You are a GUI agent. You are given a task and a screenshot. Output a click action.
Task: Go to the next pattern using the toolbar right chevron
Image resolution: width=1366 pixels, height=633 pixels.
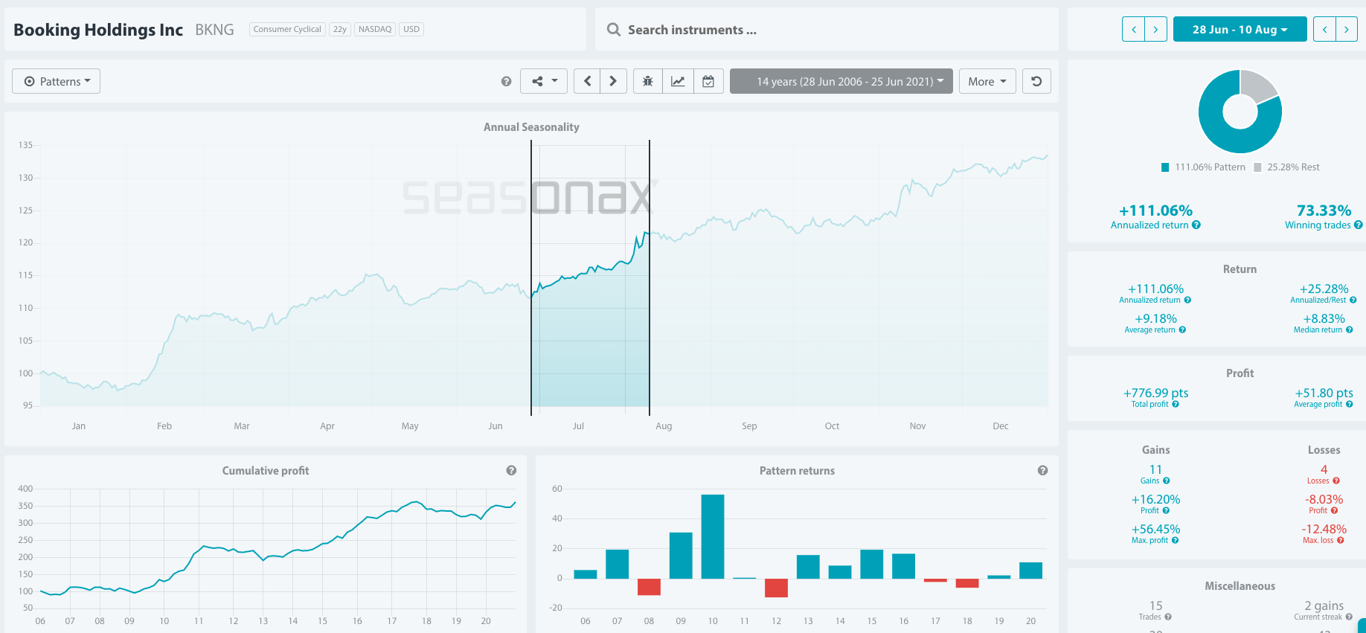pyautogui.click(x=613, y=81)
